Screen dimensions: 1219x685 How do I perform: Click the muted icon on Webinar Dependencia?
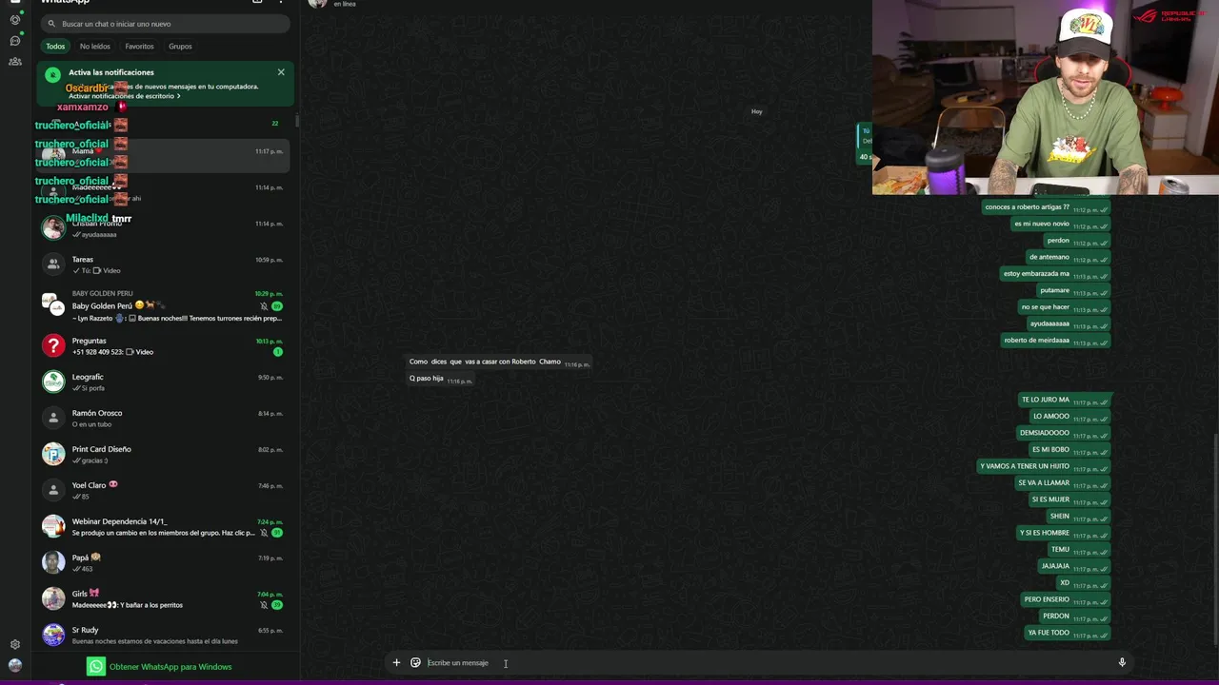tap(264, 533)
